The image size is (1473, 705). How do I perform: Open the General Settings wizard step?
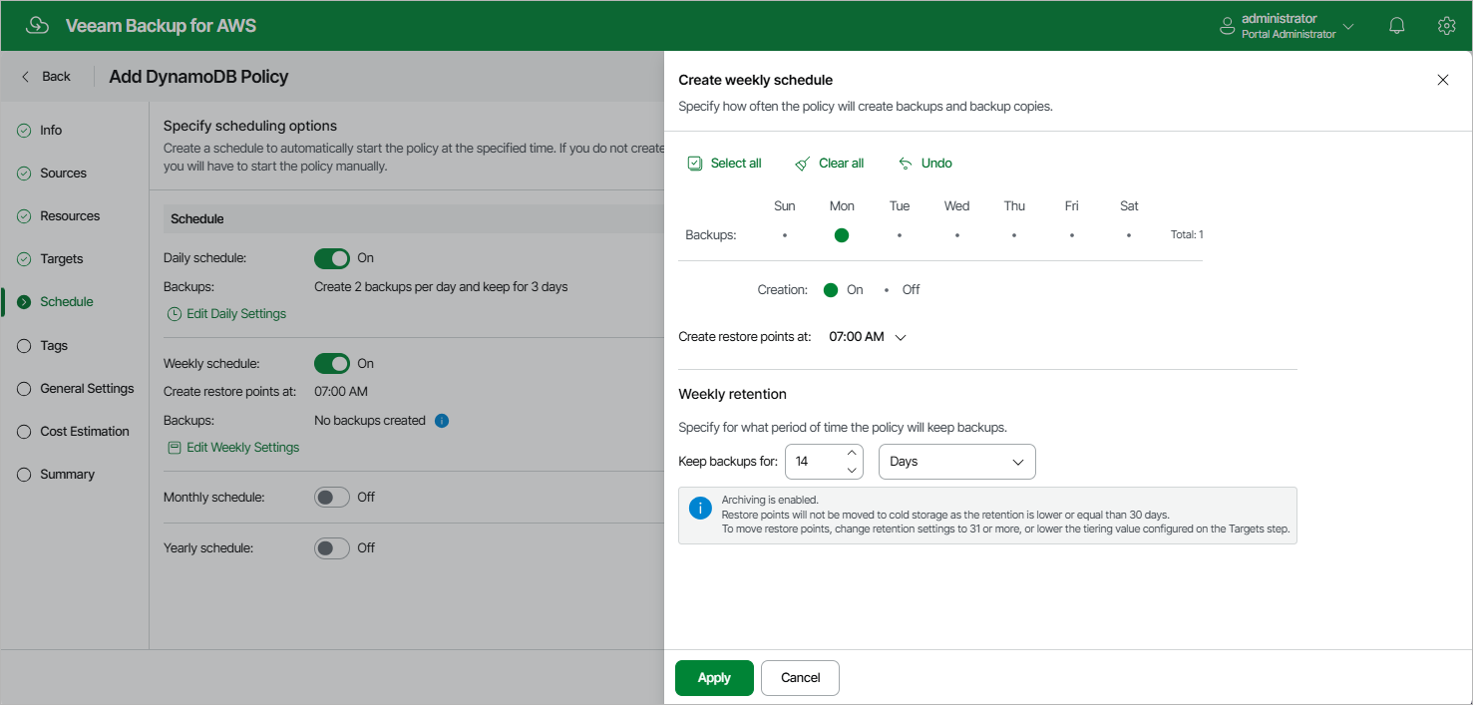coord(87,389)
